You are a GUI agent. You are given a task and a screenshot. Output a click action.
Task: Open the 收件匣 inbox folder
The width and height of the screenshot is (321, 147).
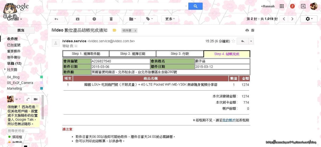click(12, 39)
